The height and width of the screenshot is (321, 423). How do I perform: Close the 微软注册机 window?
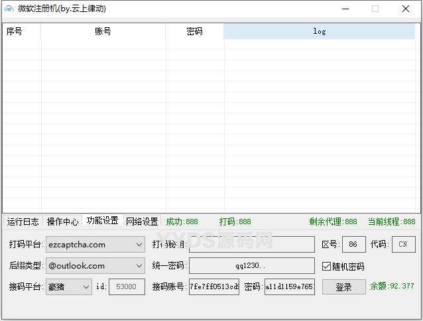tap(406, 9)
